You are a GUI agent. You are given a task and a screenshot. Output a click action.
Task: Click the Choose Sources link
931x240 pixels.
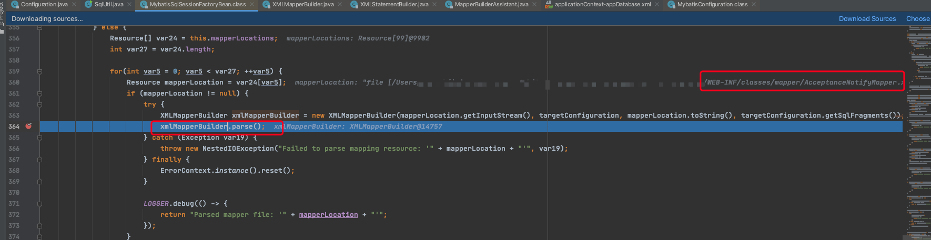(917, 18)
